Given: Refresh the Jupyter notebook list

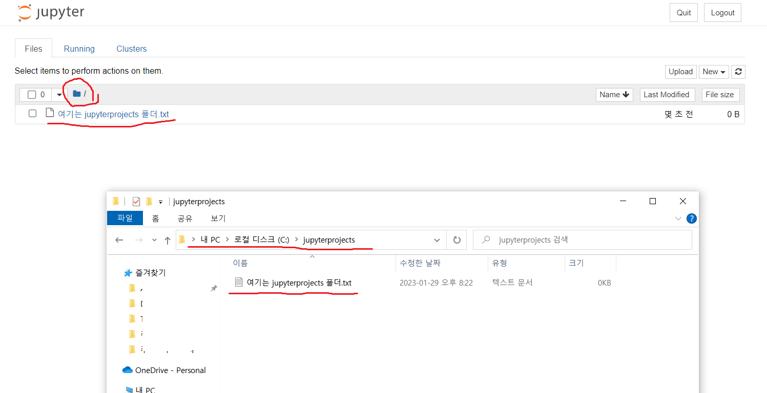Looking at the screenshot, I should [x=738, y=72].
